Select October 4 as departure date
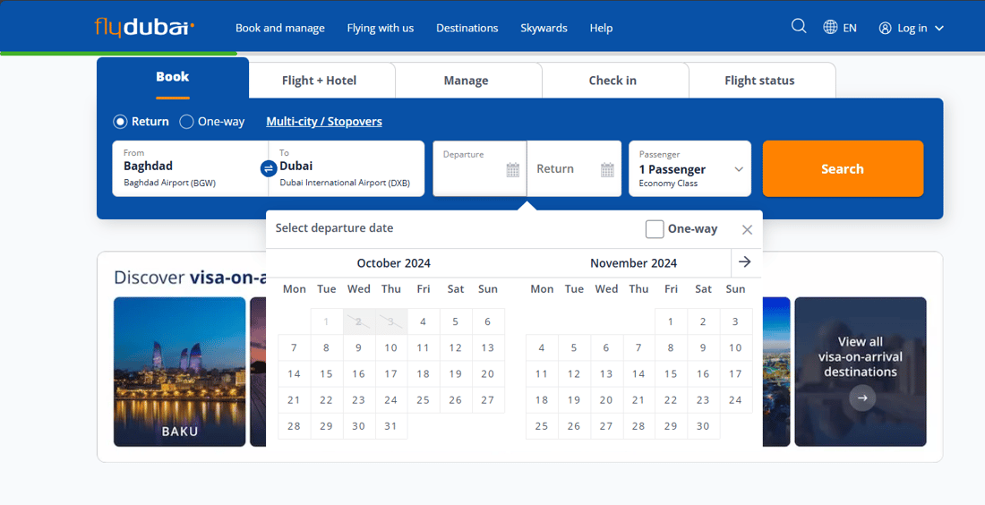Image resolution: width=985 pixels, height=505 pixels. (424, 321)
